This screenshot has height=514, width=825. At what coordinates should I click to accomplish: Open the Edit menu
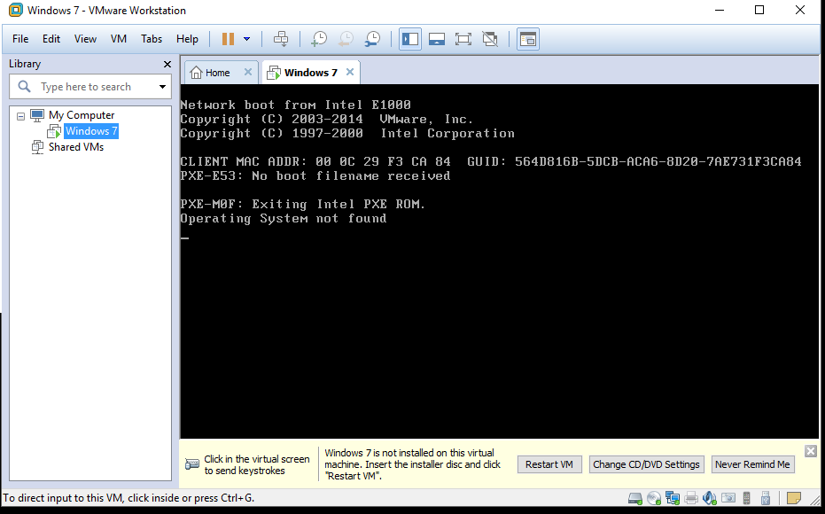[51, 39]
